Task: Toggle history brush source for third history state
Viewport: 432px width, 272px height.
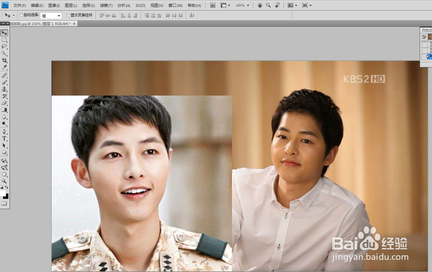Action: tap(424, 56)
